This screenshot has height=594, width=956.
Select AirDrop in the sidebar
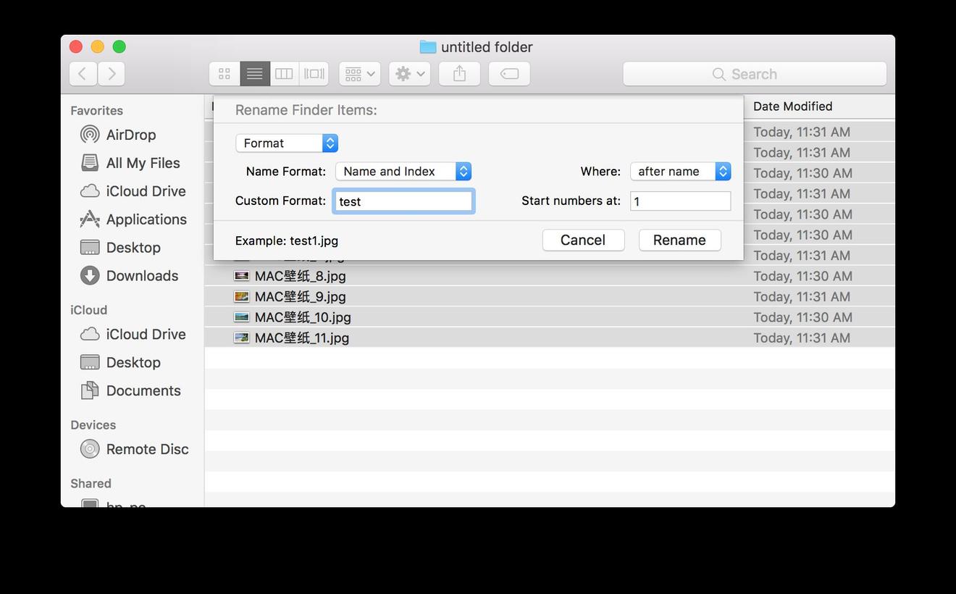click(x=130, y=135)
